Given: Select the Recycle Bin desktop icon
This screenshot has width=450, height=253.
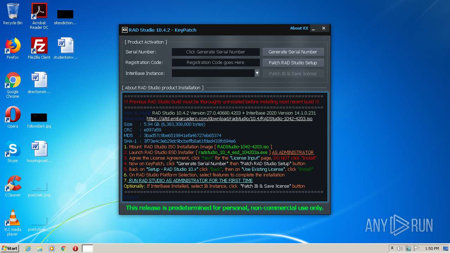Looking at the screenshot, I should 13,14.
